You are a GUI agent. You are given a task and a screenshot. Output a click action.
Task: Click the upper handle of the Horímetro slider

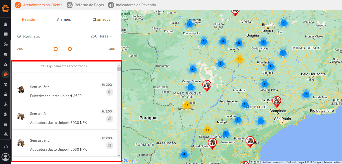(70, 49)
